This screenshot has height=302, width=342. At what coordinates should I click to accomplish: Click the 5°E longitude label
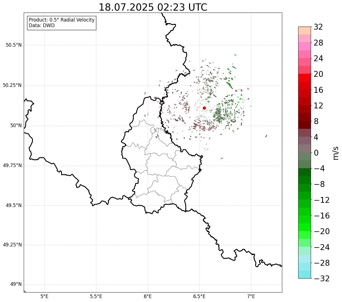(x=44, y=296)
